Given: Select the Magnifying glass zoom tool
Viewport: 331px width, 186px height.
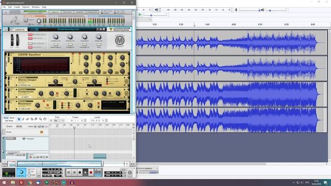Looking at the screenshot, I should pyautogui.click(x=40, y=119).
